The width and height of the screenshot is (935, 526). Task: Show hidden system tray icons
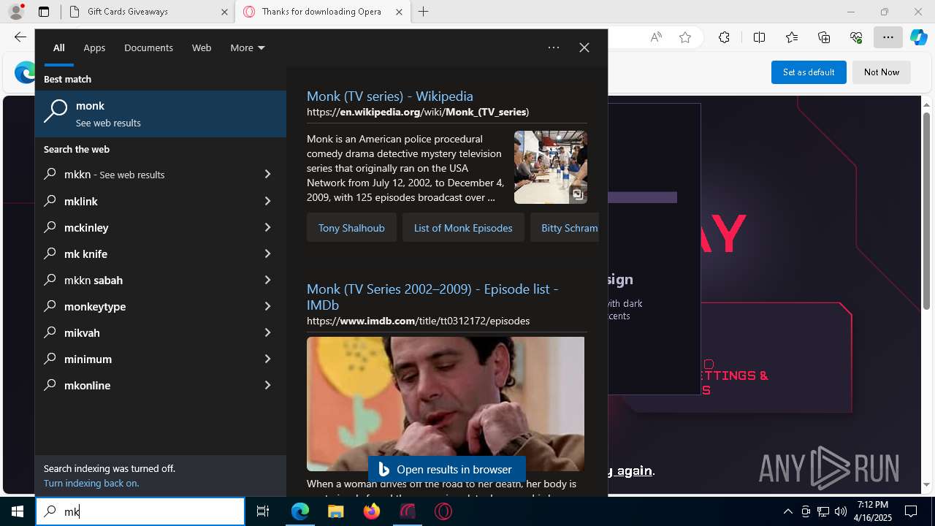[x=787, y=511]
